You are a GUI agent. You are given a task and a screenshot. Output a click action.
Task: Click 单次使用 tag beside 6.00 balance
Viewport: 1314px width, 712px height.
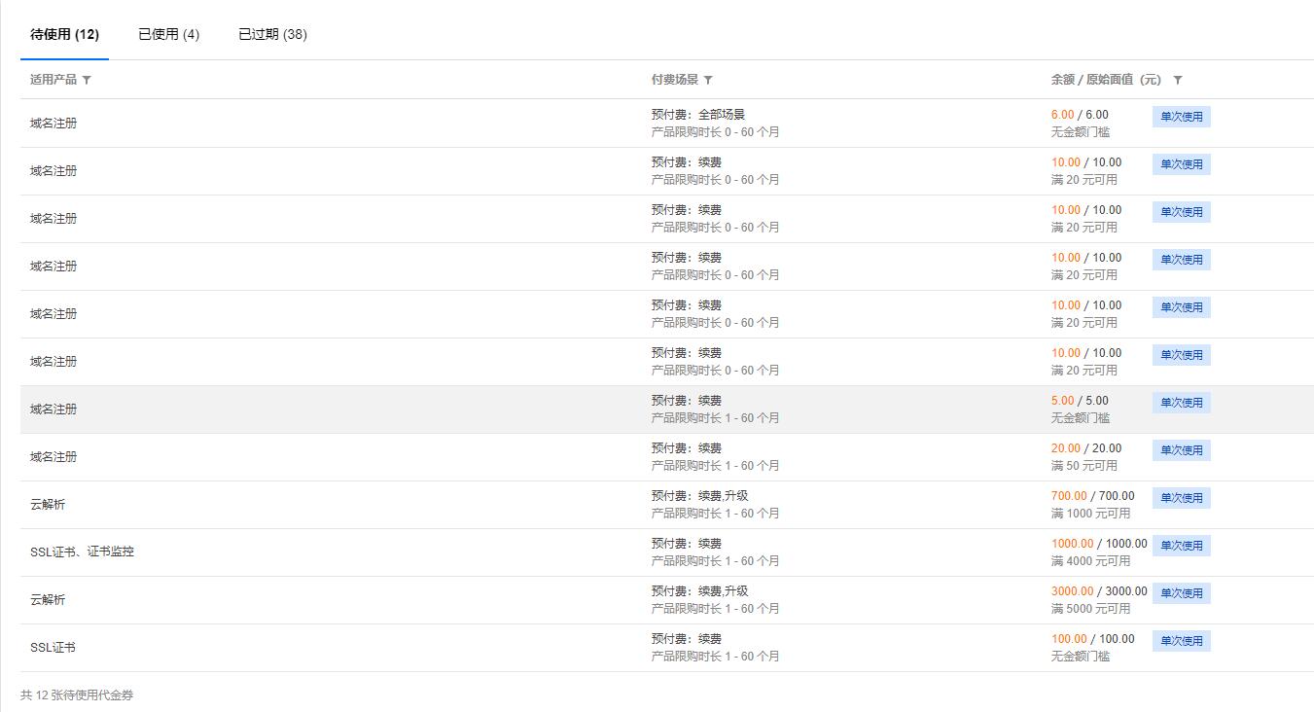[1181, 117]
